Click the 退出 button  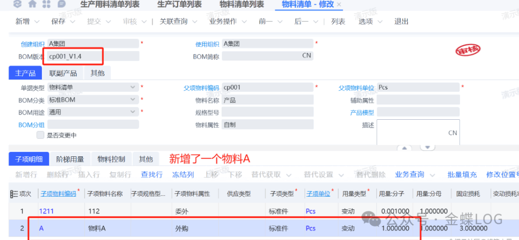401,22
